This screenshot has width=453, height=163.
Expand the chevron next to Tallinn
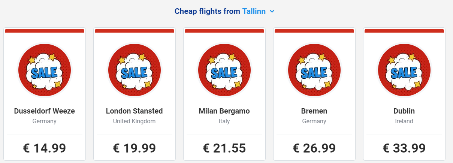tap(272, 12)
